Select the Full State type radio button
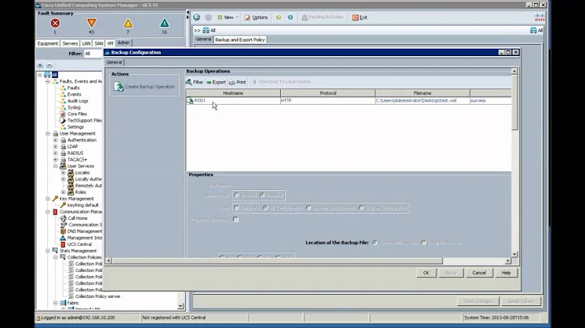Screen dimensions: 585x328 point(236,208)
